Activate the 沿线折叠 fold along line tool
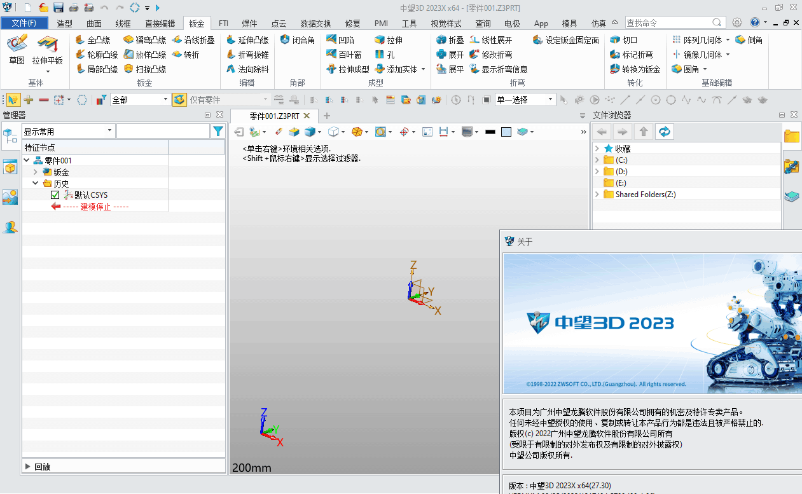This screenshot has height=494, width=802. click(193, 39)
